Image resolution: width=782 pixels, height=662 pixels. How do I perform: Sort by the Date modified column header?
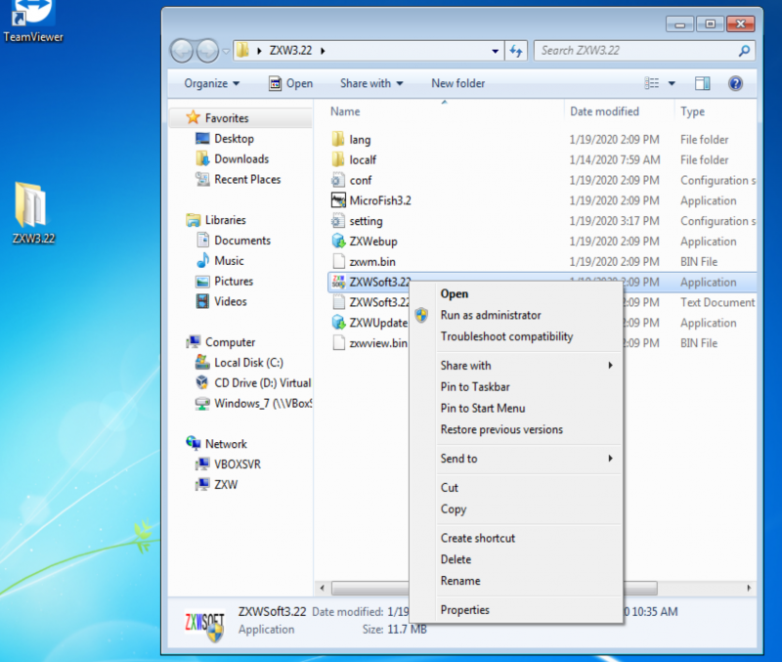[604, 111]
